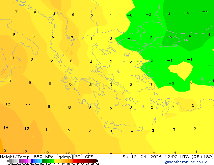Image resolution: width=214 pixels, height=165 pixels.
Task: Click the "12:00 UTC" time text
Action: click(x=178, y=157)
